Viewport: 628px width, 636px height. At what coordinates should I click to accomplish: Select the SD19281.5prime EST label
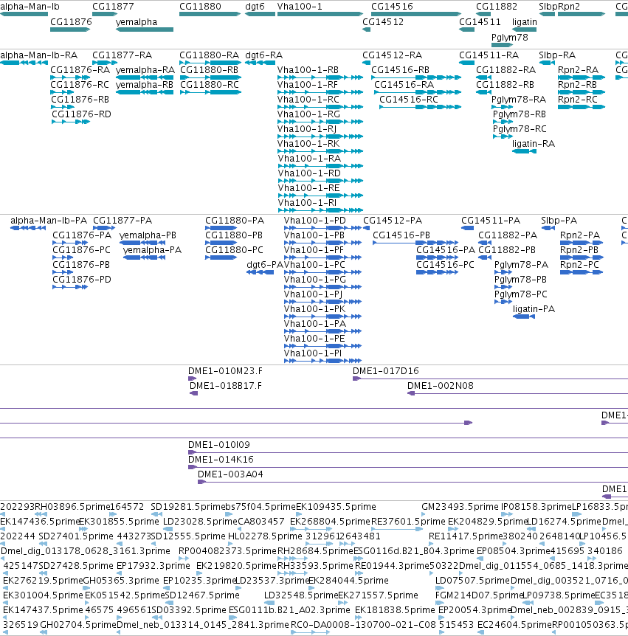pos(187,507)
